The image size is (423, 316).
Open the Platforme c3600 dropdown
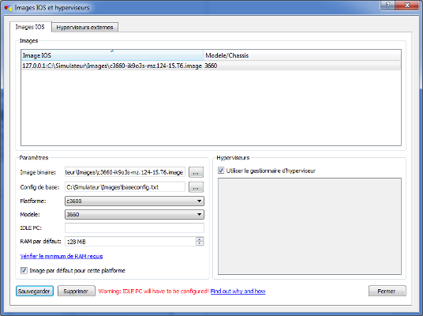[x=134, y=201]
